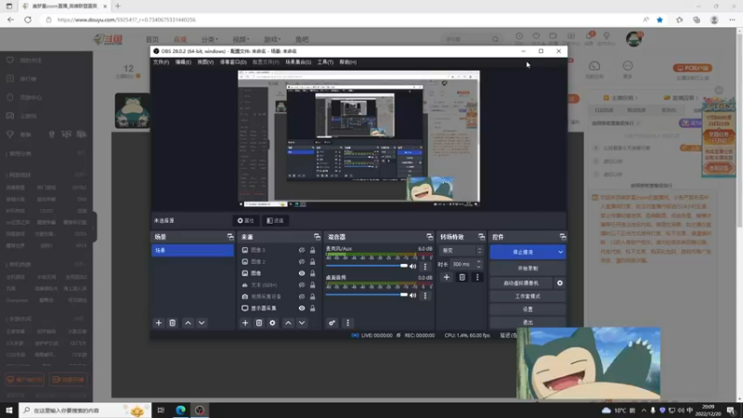Mute the desktop audio channel
743x418 pixels.
point(412,295)
